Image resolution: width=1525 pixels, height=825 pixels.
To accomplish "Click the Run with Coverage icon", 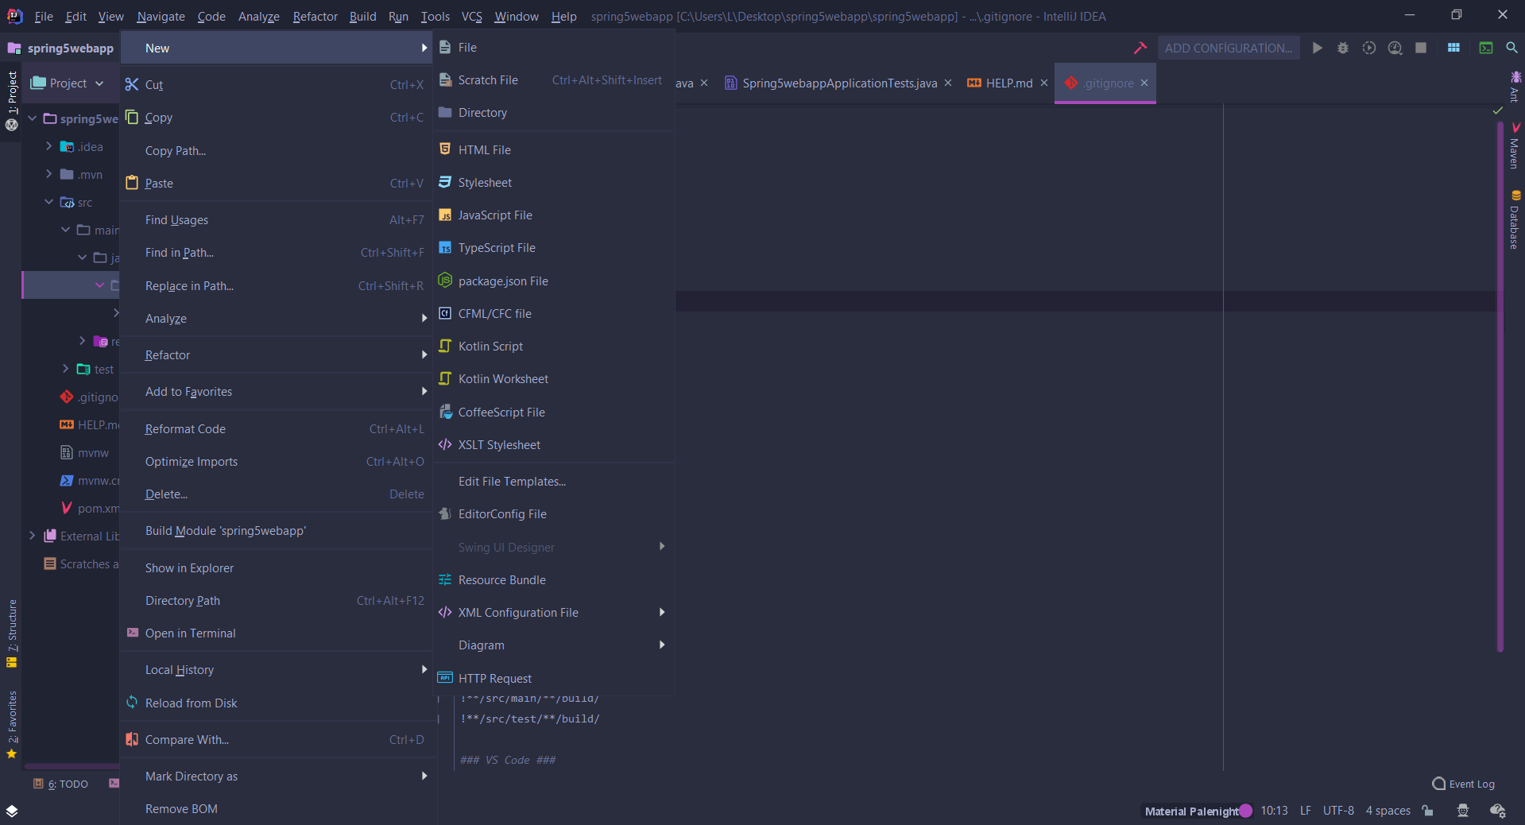I will pyautogui.click(x=1368, y=48).
